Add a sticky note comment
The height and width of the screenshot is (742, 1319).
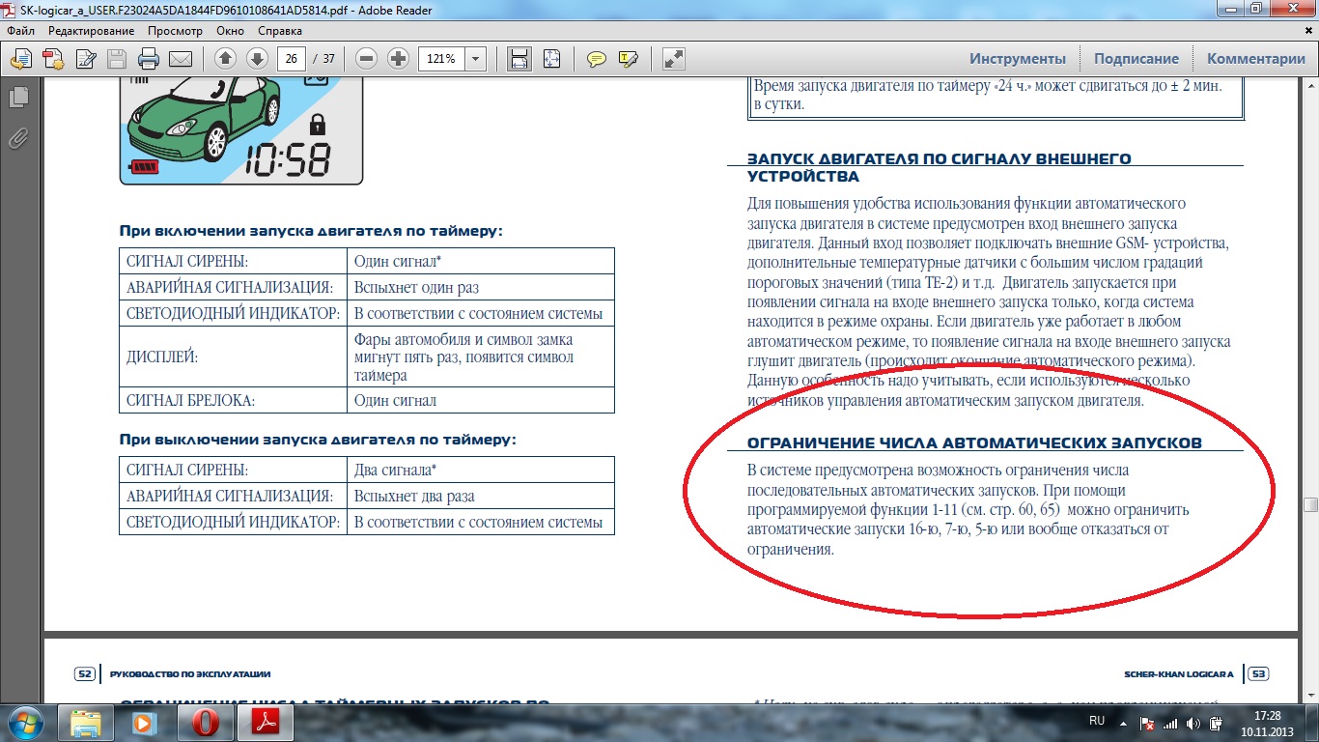(x=597, y=59)
